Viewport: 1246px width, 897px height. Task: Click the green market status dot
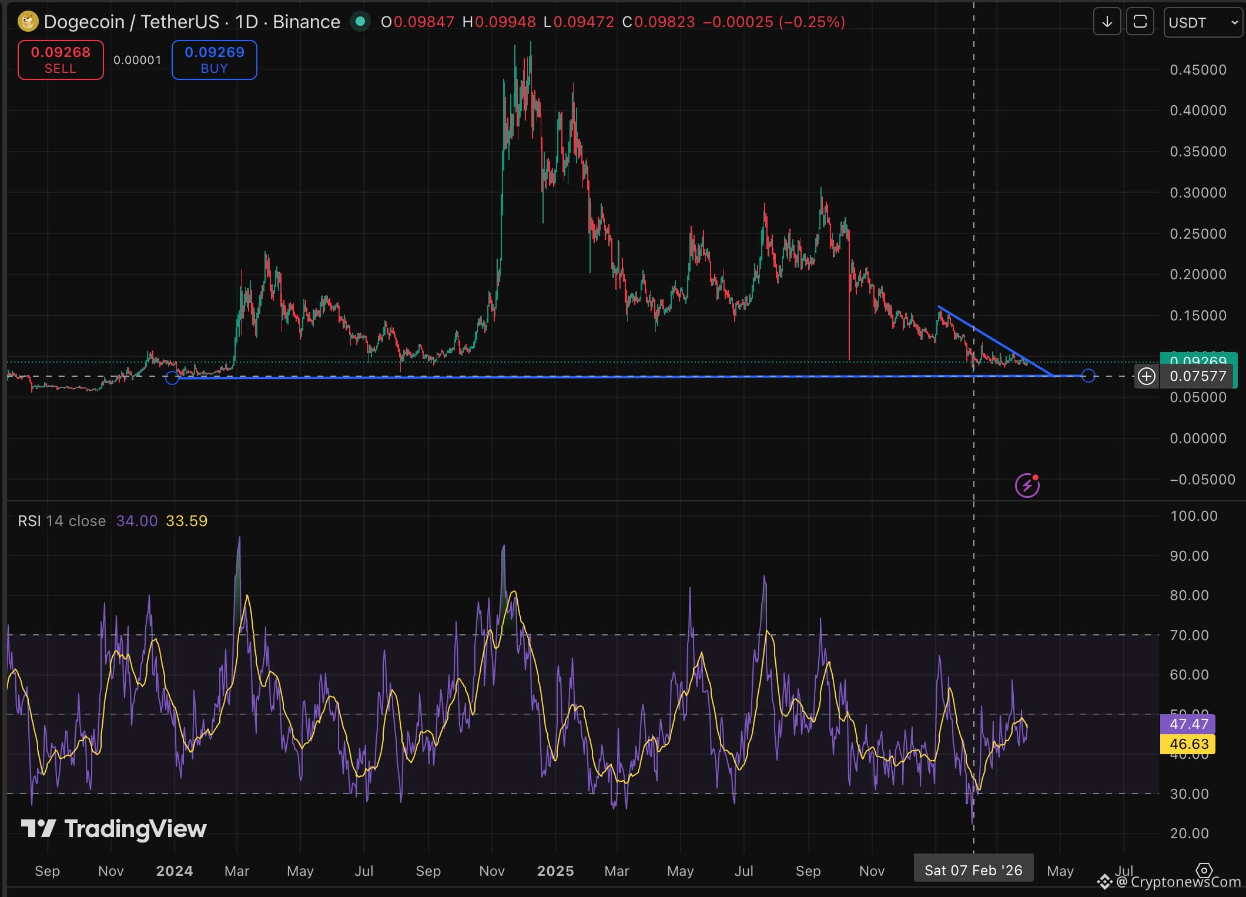[x=360, y=22]
